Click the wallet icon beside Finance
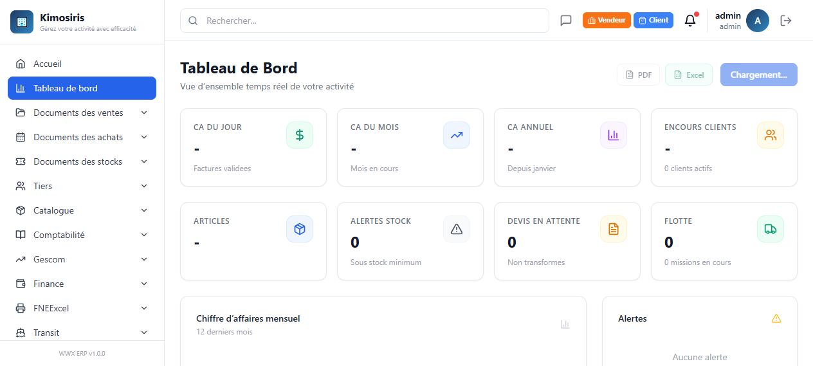The width and height of the screenshot is (813, 366). 21,284
